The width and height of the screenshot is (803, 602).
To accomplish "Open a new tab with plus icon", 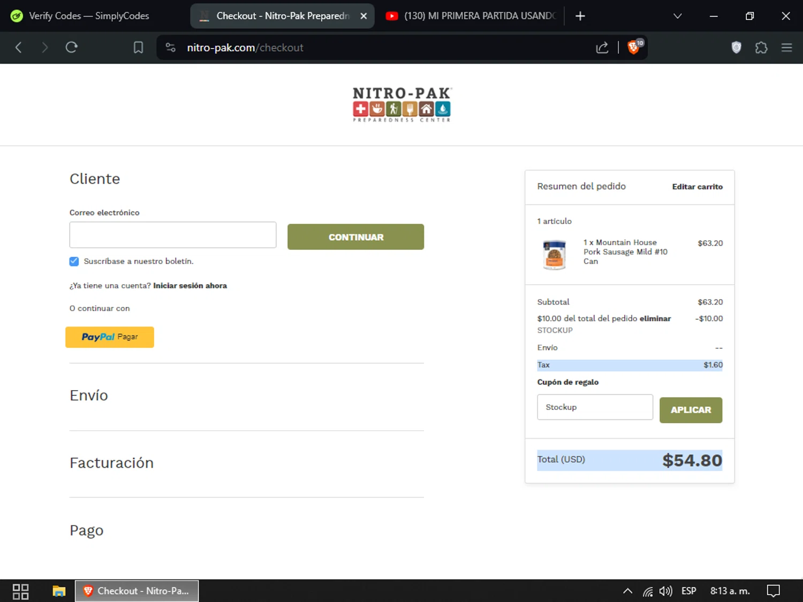I will 580,16.
